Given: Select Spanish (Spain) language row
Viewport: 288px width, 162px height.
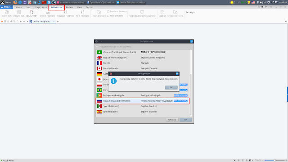Looking at the screenshot, I should coord(142,112).
